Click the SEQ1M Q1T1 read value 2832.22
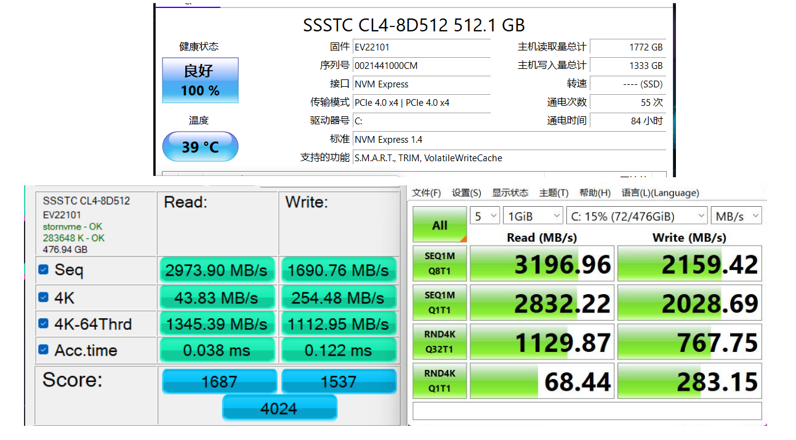The width and height of the screenshot is (796, 440). (542, 303)
